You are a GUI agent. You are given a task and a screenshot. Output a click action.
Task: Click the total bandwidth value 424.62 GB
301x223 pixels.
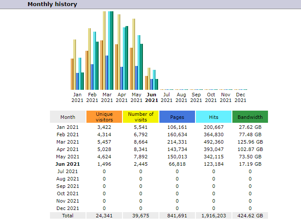(x=250, y=216)
